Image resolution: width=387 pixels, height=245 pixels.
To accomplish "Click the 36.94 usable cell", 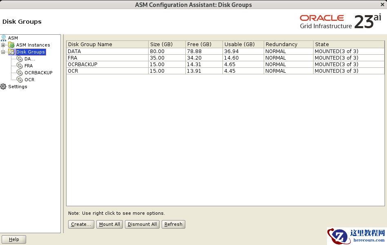I will pyautogui.click(x=243, y=51).
